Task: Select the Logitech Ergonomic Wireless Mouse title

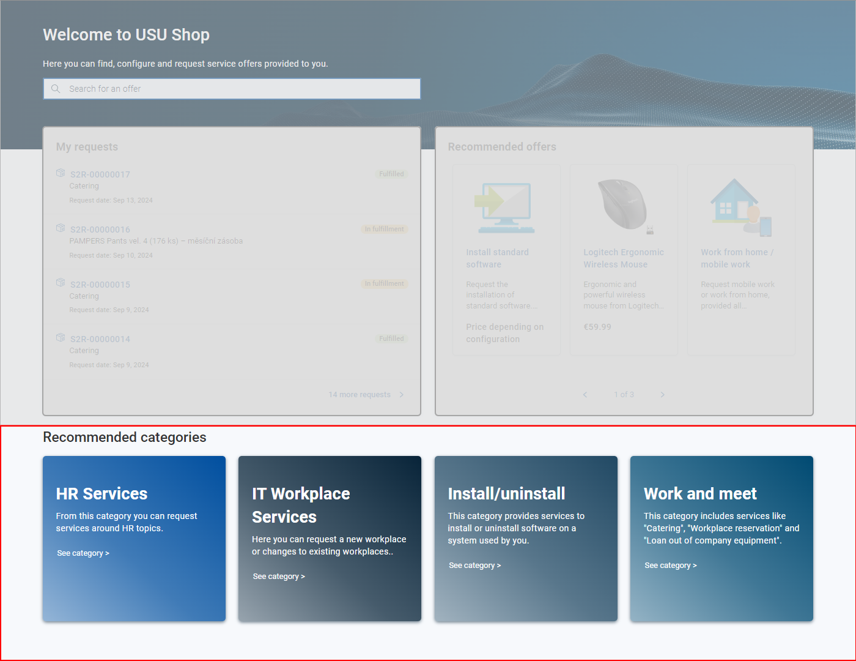Action: pyautogui.click(x=623, y=258)
